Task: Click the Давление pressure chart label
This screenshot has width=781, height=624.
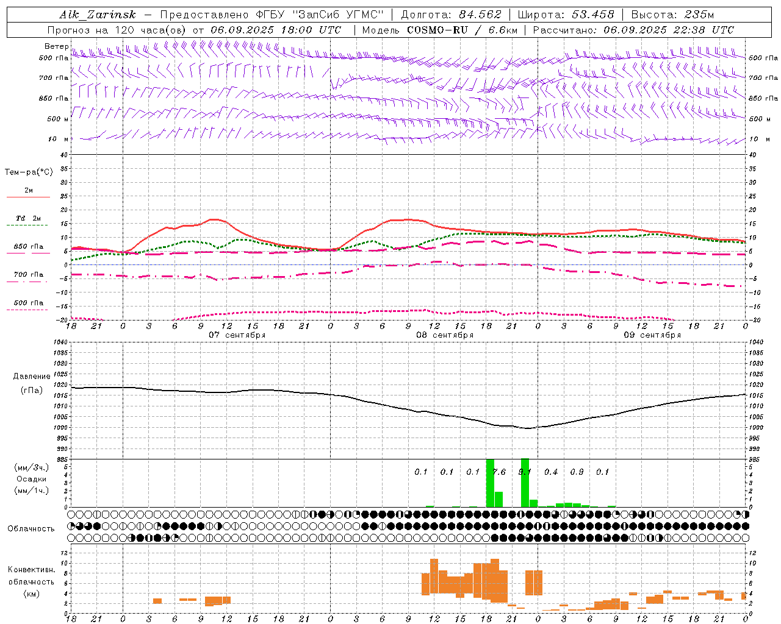Action: tap(32, 377)
